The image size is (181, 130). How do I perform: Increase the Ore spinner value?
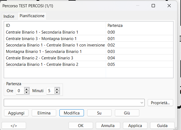[x=27, y=89]
